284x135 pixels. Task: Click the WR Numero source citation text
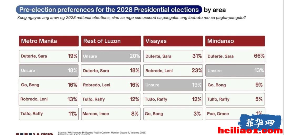tap(102, 133)
